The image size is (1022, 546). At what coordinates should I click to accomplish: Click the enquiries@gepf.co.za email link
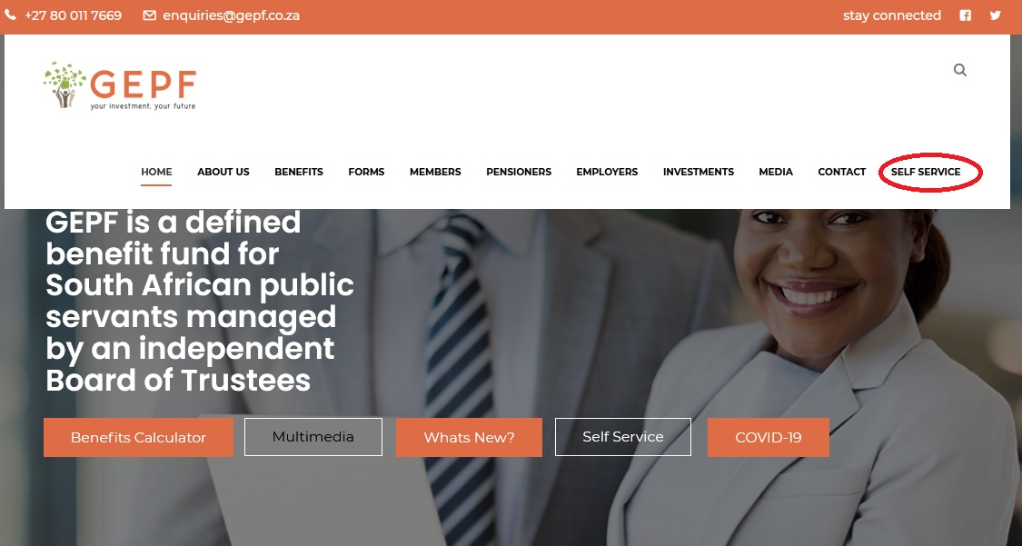(232, 15)
